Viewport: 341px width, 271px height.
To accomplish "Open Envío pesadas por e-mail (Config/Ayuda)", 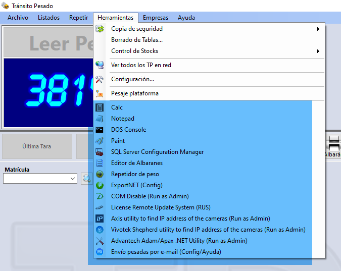I will (x=209, y=252).
